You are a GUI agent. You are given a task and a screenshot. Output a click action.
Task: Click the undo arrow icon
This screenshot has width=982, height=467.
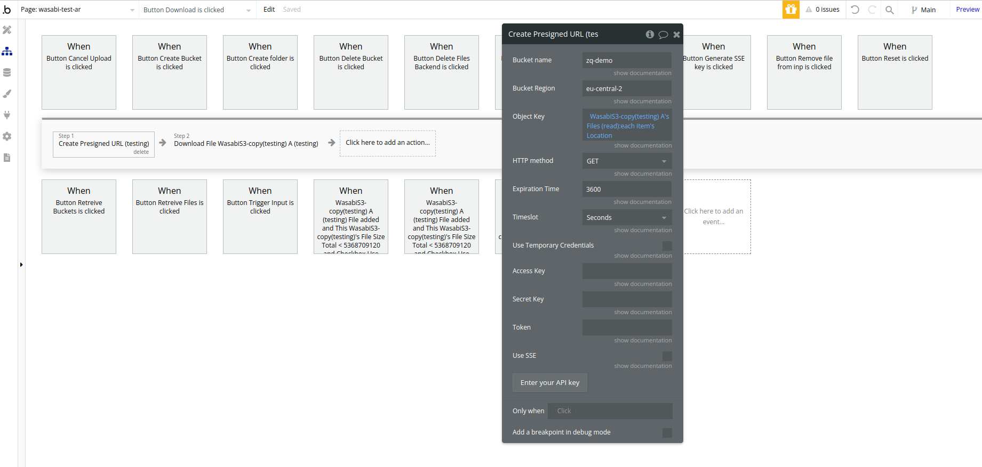[855, 10]
